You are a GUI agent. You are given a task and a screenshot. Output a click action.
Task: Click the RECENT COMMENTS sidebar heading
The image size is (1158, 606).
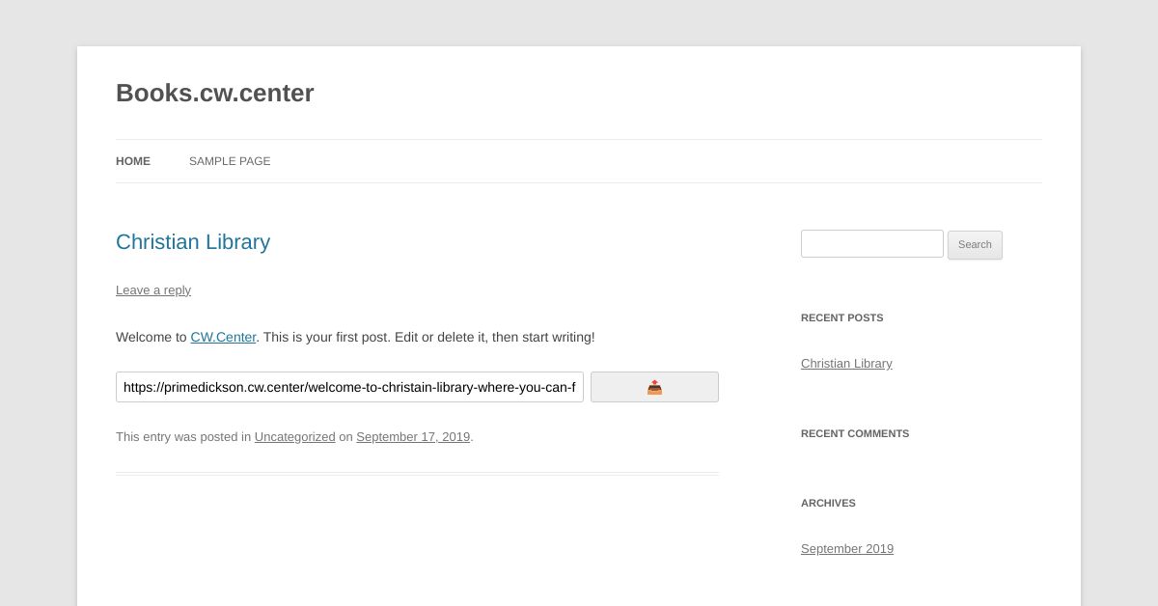pos(855,434)
